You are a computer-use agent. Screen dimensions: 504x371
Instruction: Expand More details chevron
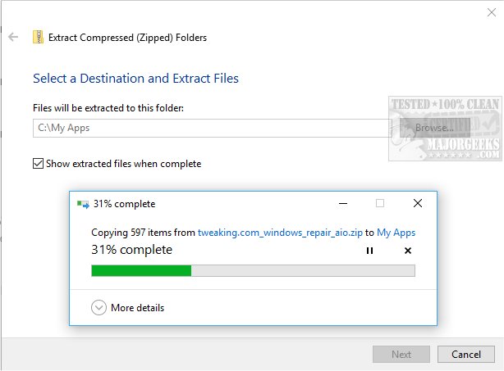99,308
